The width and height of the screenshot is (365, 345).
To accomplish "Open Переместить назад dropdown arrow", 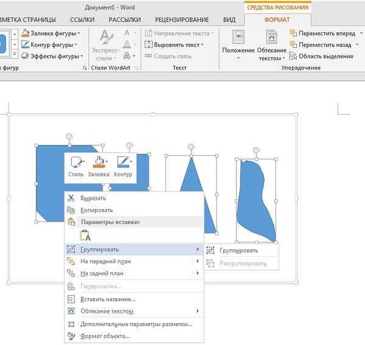I will [357, 44].
